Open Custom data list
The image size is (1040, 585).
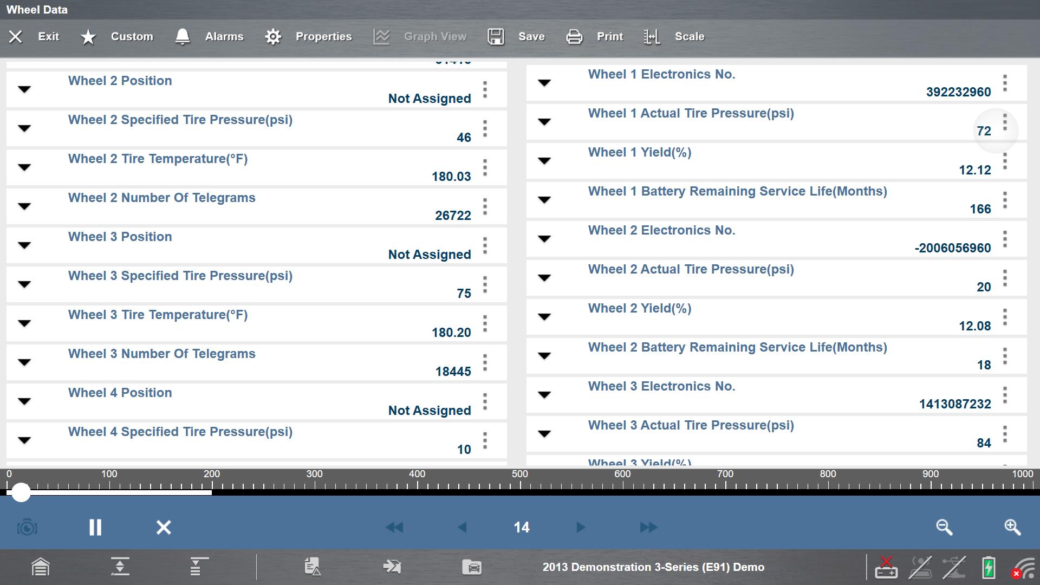(88, 36)
